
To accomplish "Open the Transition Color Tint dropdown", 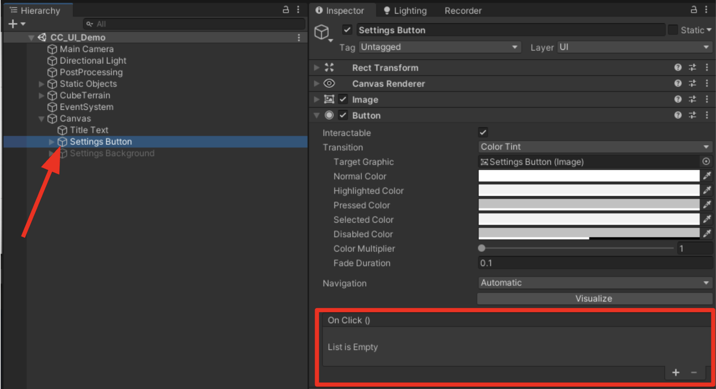I will [x=595, y=147].
